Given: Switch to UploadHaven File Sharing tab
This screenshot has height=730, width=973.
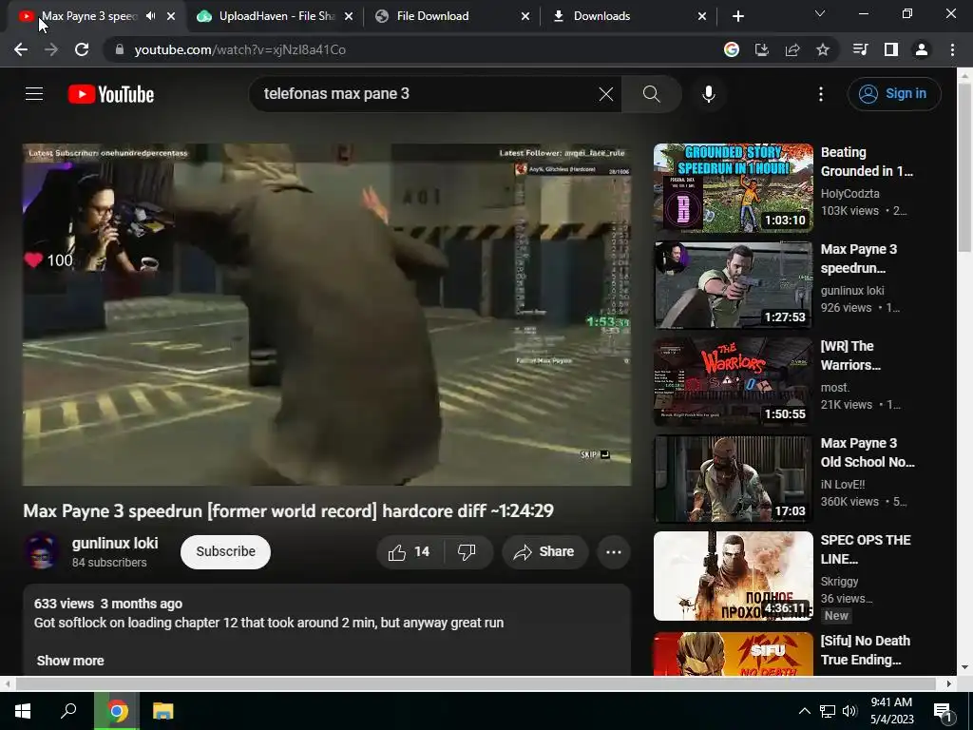Looking at the screenshot, I should coord(277,16).
